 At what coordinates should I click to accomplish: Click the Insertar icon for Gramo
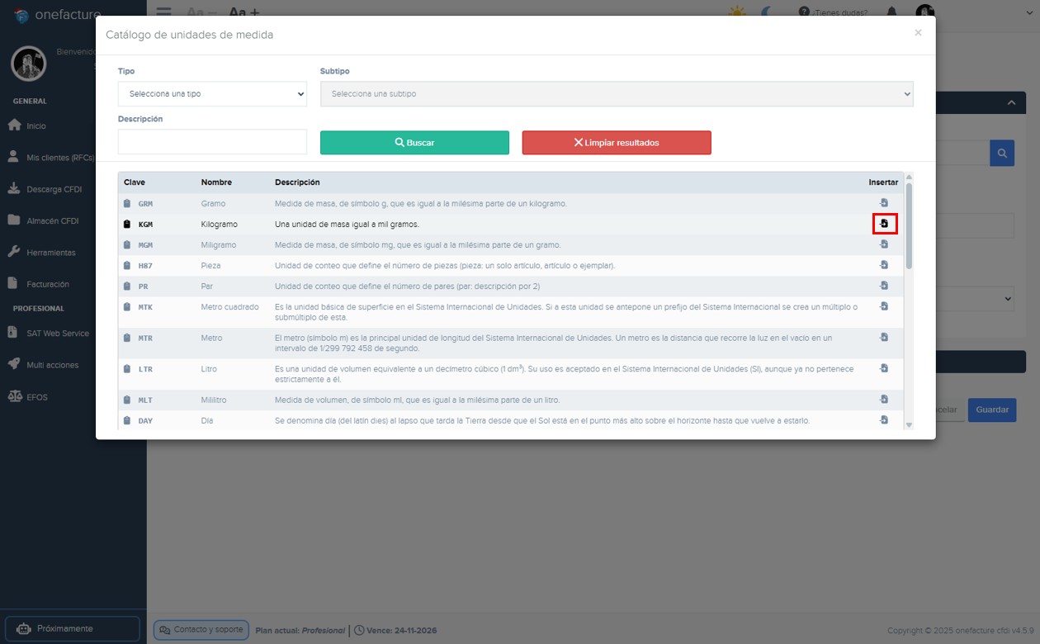[x=883, y=202]
